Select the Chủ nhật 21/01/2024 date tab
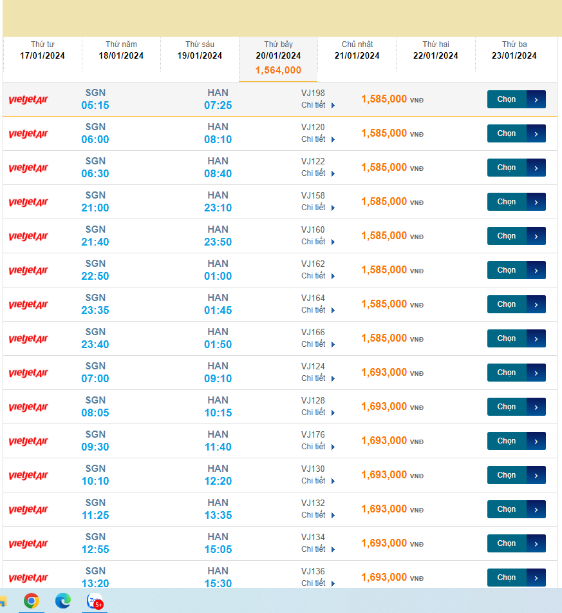Viewport: 562px width, 613px height. point(357,50)
